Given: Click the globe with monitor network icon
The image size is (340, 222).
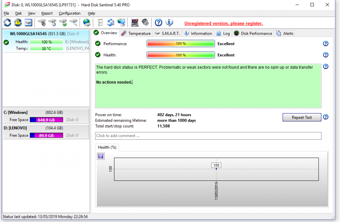Looking at the screenshot, I should point(121,22).
